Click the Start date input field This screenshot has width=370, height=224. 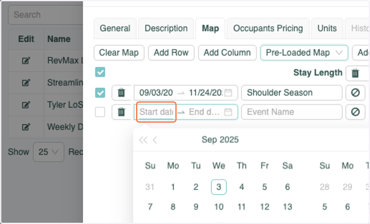[x=156, y=112]
